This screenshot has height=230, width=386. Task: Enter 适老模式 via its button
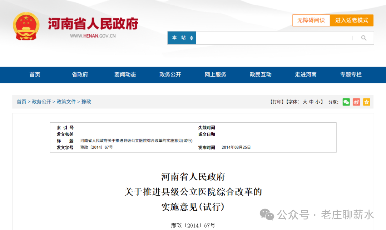tap(352, 20)
